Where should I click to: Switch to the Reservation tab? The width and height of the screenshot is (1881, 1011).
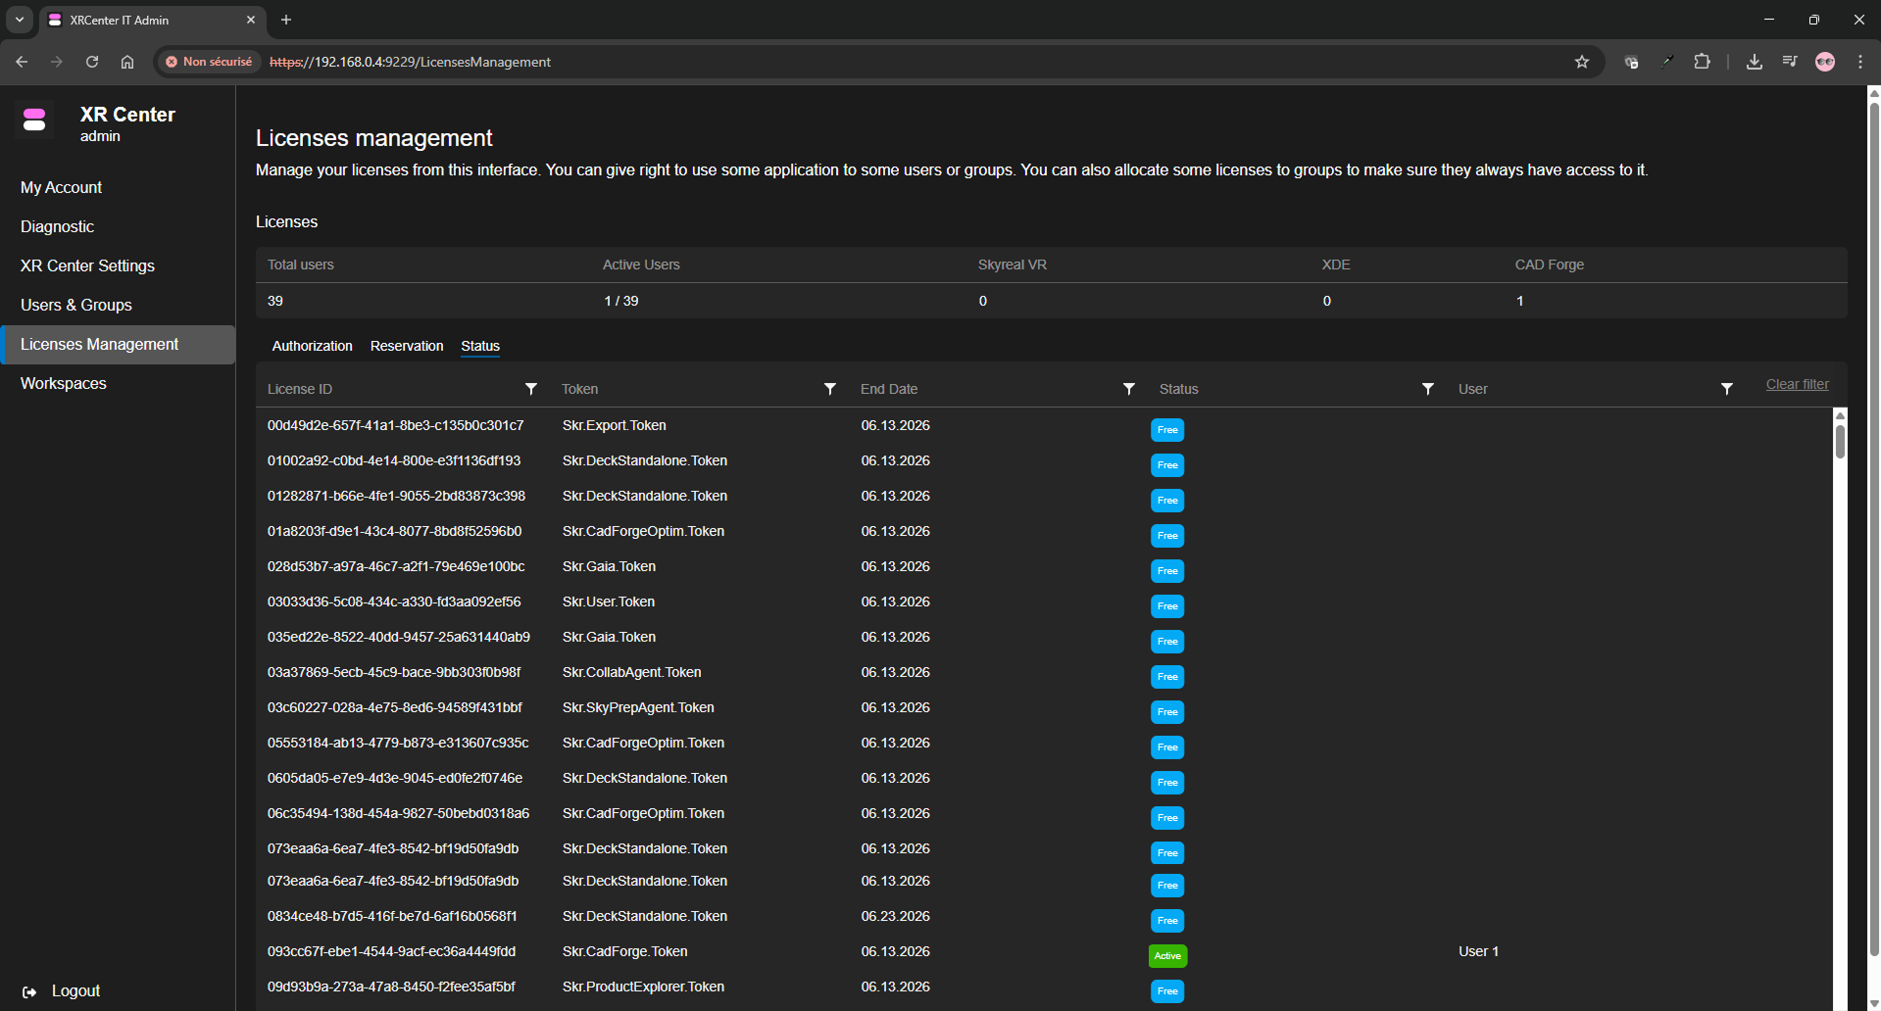tap(406, 346)
